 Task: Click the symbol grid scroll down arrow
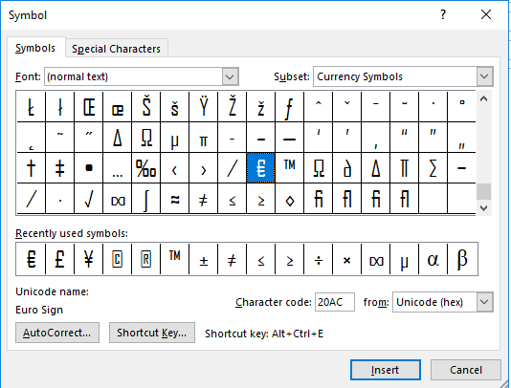pos(484,208)
